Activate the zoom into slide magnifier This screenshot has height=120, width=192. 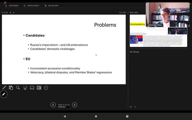click(x=18, y=88)
